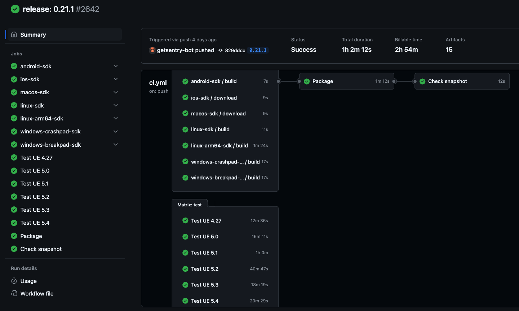Click the check icon beside linux-sdk / build
The image size is (519, 311).
[185, 129]
